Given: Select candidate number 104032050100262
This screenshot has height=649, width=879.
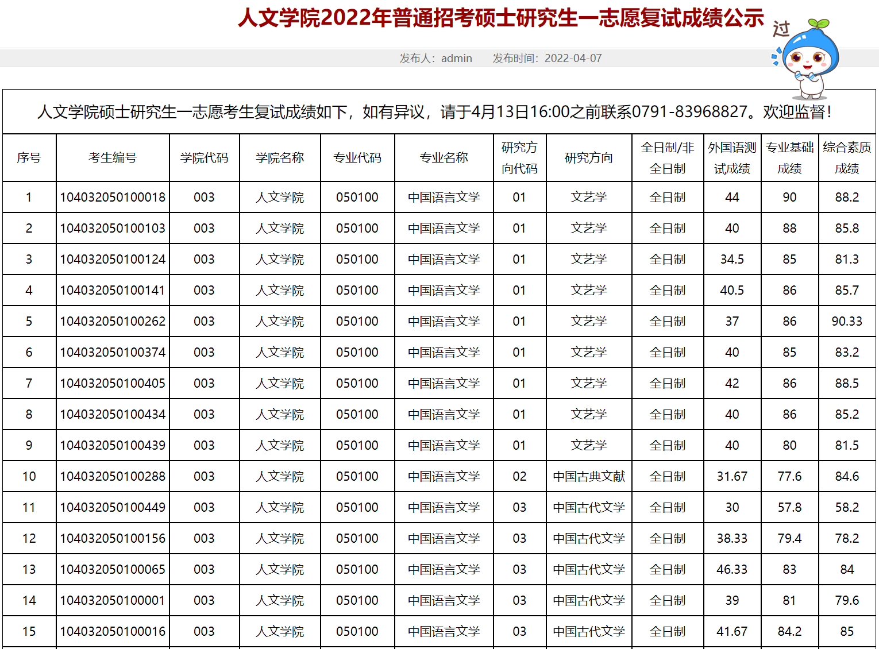Looking at the screenshot, I should pos(113,322).
